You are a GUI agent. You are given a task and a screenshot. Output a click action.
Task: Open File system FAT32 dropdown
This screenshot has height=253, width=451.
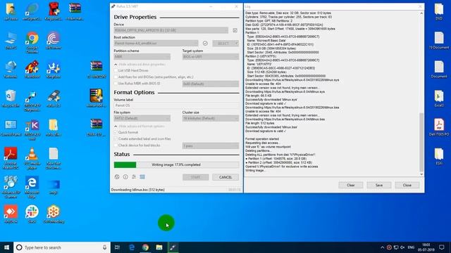pyautogui.click(x=142, y=118)
